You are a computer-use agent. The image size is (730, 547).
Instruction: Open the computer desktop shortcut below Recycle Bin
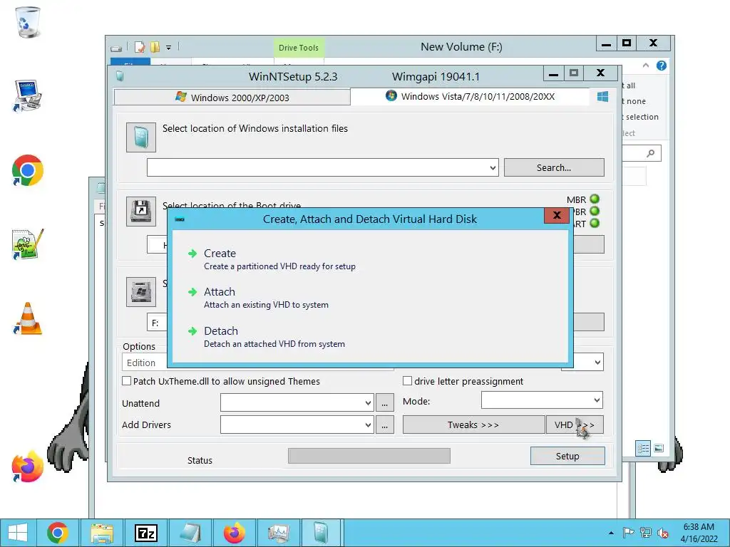28,96
